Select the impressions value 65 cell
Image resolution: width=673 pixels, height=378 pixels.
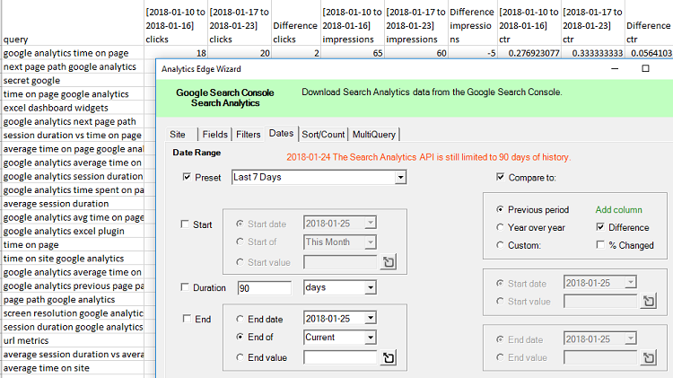(x=353, y=53)
